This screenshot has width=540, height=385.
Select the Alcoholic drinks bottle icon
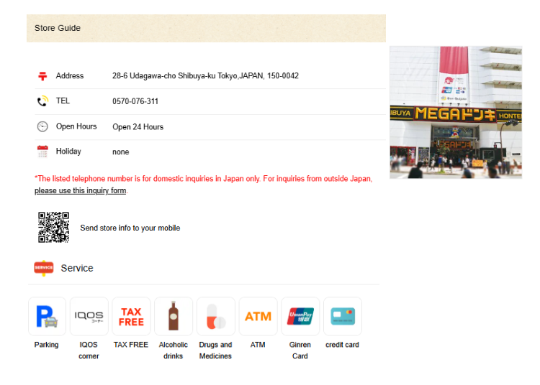(x=174, y=316)
